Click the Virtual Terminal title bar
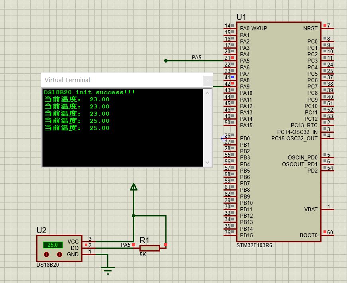This screenshot has height=283, width=347. point(120,80)
